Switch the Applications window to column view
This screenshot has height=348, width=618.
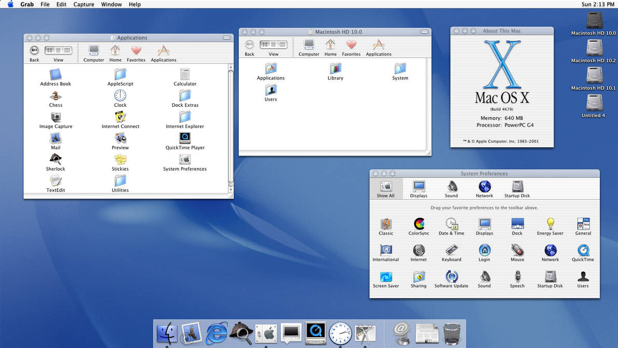(x=66, y=50)
